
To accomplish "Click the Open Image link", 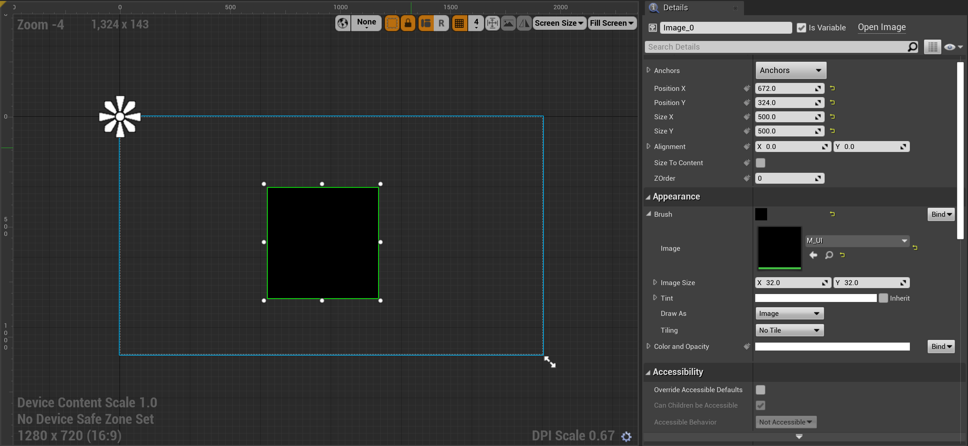I will [881, 27].
